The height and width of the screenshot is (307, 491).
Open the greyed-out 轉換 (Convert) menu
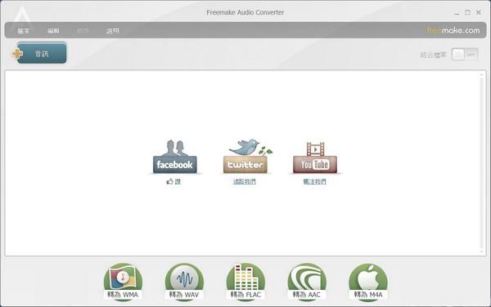pyautogui.click(x=83, y=30)
